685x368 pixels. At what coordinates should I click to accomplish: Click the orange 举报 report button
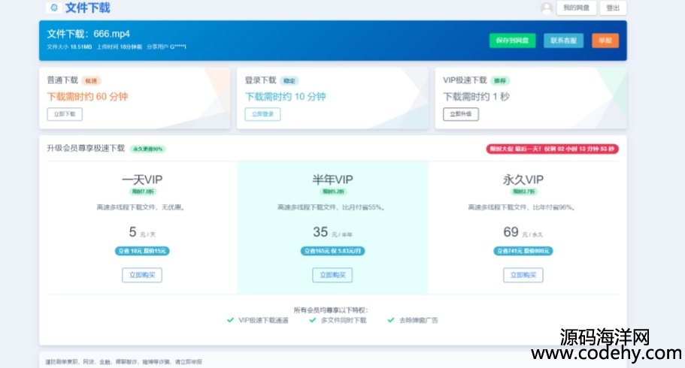(x=605, y=41)
